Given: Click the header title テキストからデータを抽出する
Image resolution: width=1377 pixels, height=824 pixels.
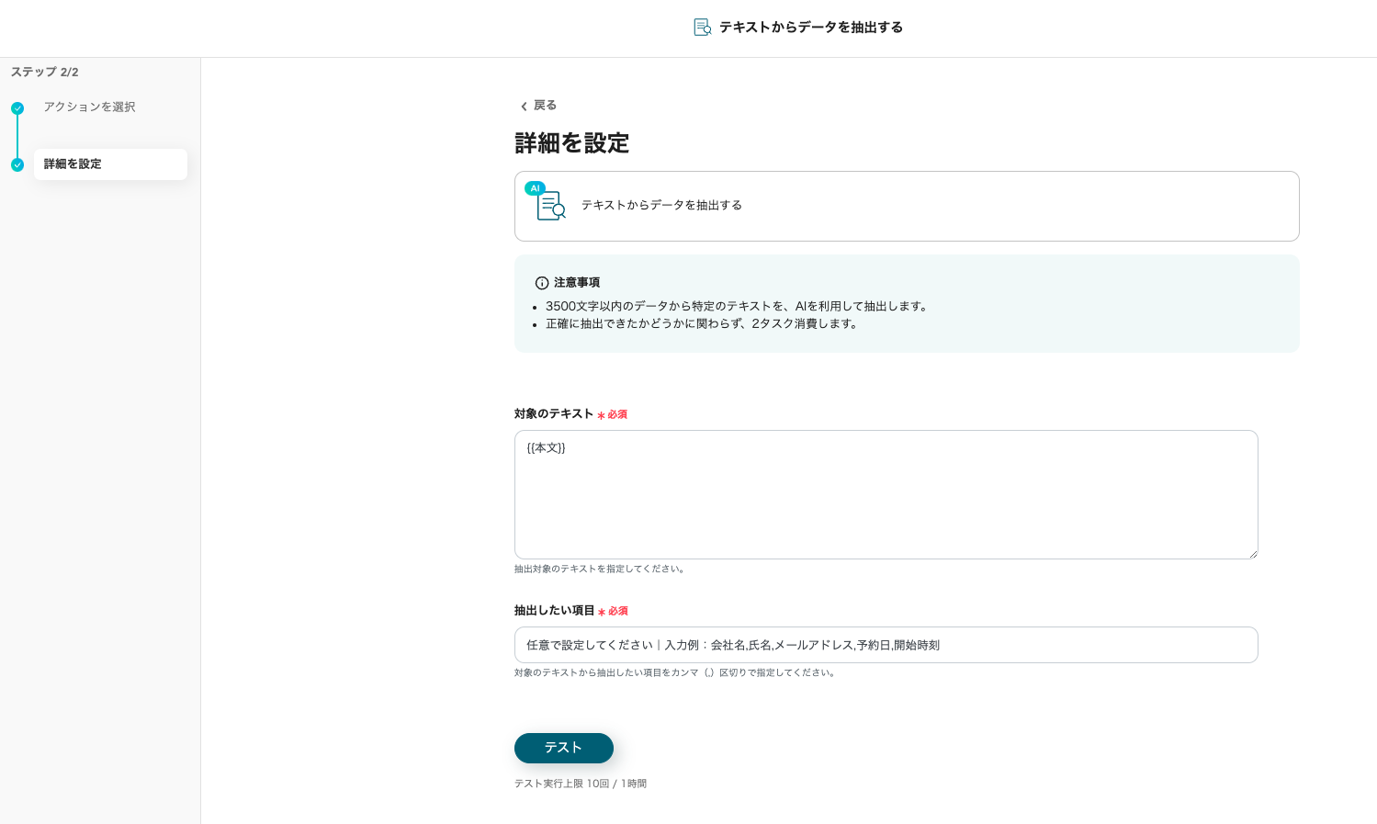Looking at the screenshot, I should click(x=810, y=28).
